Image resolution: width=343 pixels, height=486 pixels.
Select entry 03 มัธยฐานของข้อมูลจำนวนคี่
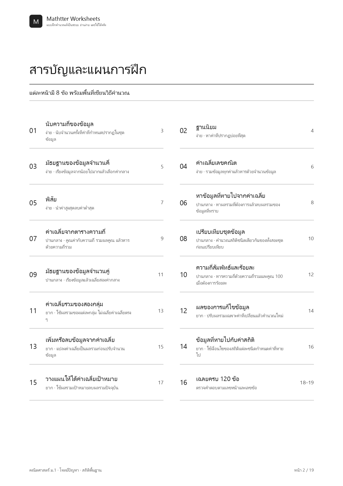[x=96, y=167]
